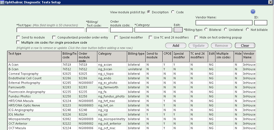Focus the Test type input field
Image resolution: width=274 pixels, height=130 pixels.
[x=50, y=30]
